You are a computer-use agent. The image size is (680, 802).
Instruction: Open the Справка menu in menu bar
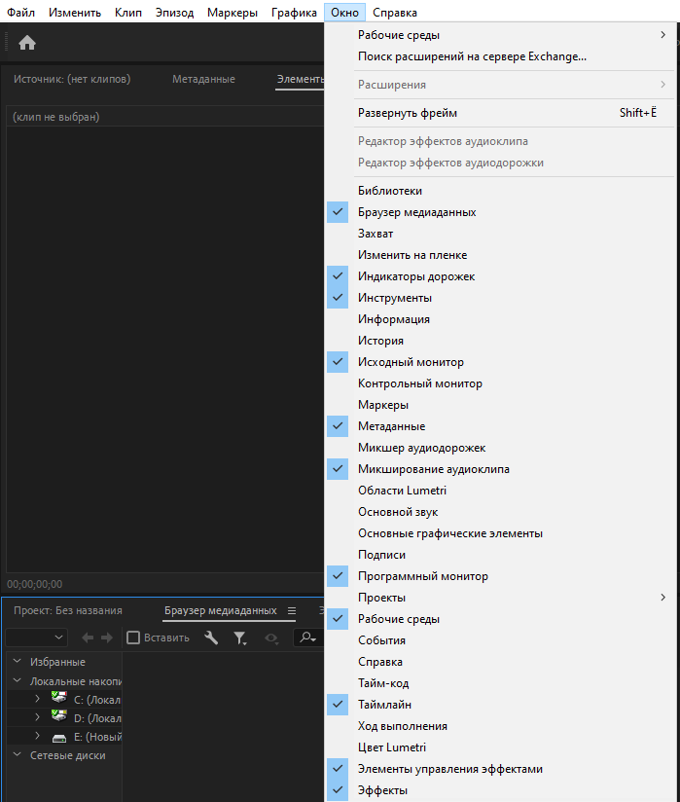pos(395,13)
